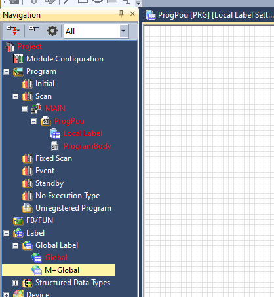
Task: Click the Unregistered Program icon
Action: [28, 208]
